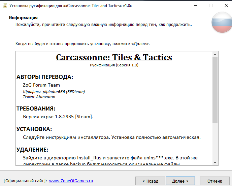Click the Информация page heading

(23, 18)
